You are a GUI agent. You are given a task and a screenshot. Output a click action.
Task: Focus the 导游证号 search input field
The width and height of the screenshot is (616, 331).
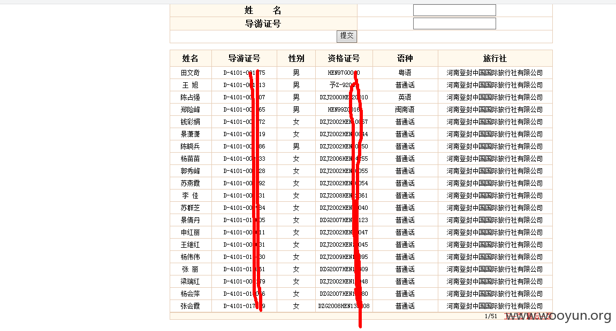coord(454,23)
